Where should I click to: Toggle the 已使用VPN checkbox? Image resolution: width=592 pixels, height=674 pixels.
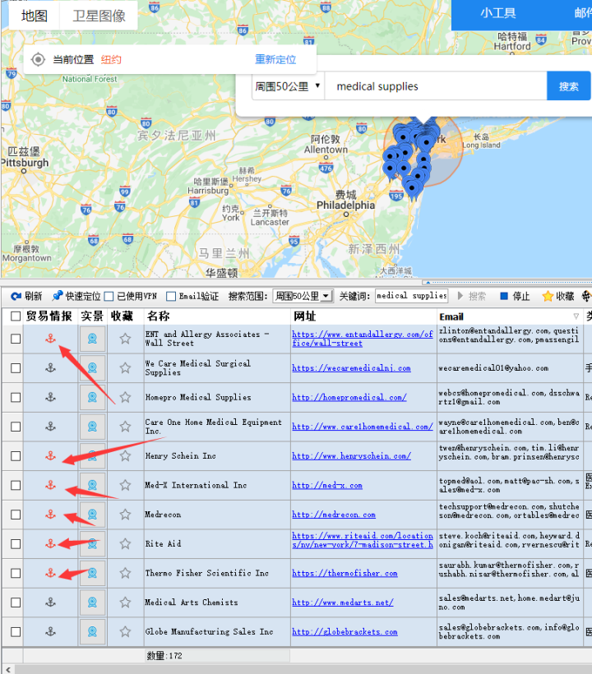(x=109, y=296)
